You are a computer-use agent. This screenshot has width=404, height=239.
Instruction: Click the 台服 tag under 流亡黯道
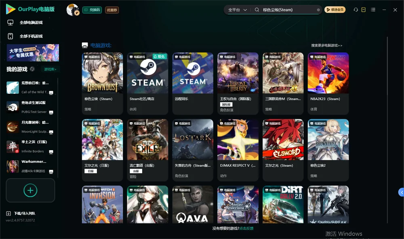pyautogui.click(x=136, y=171)
